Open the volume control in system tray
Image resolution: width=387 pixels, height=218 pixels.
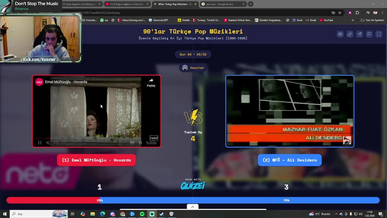pyautogui.click(x=361, y=214)
